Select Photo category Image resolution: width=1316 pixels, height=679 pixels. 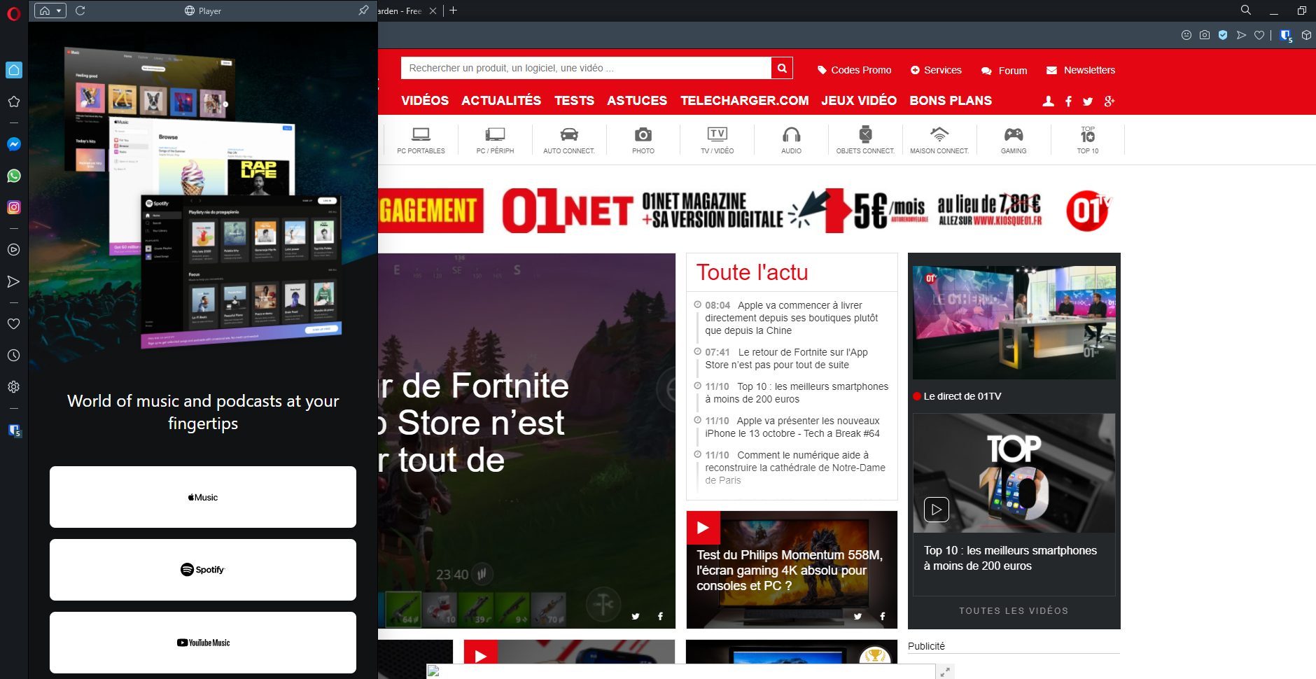point(643,140)
